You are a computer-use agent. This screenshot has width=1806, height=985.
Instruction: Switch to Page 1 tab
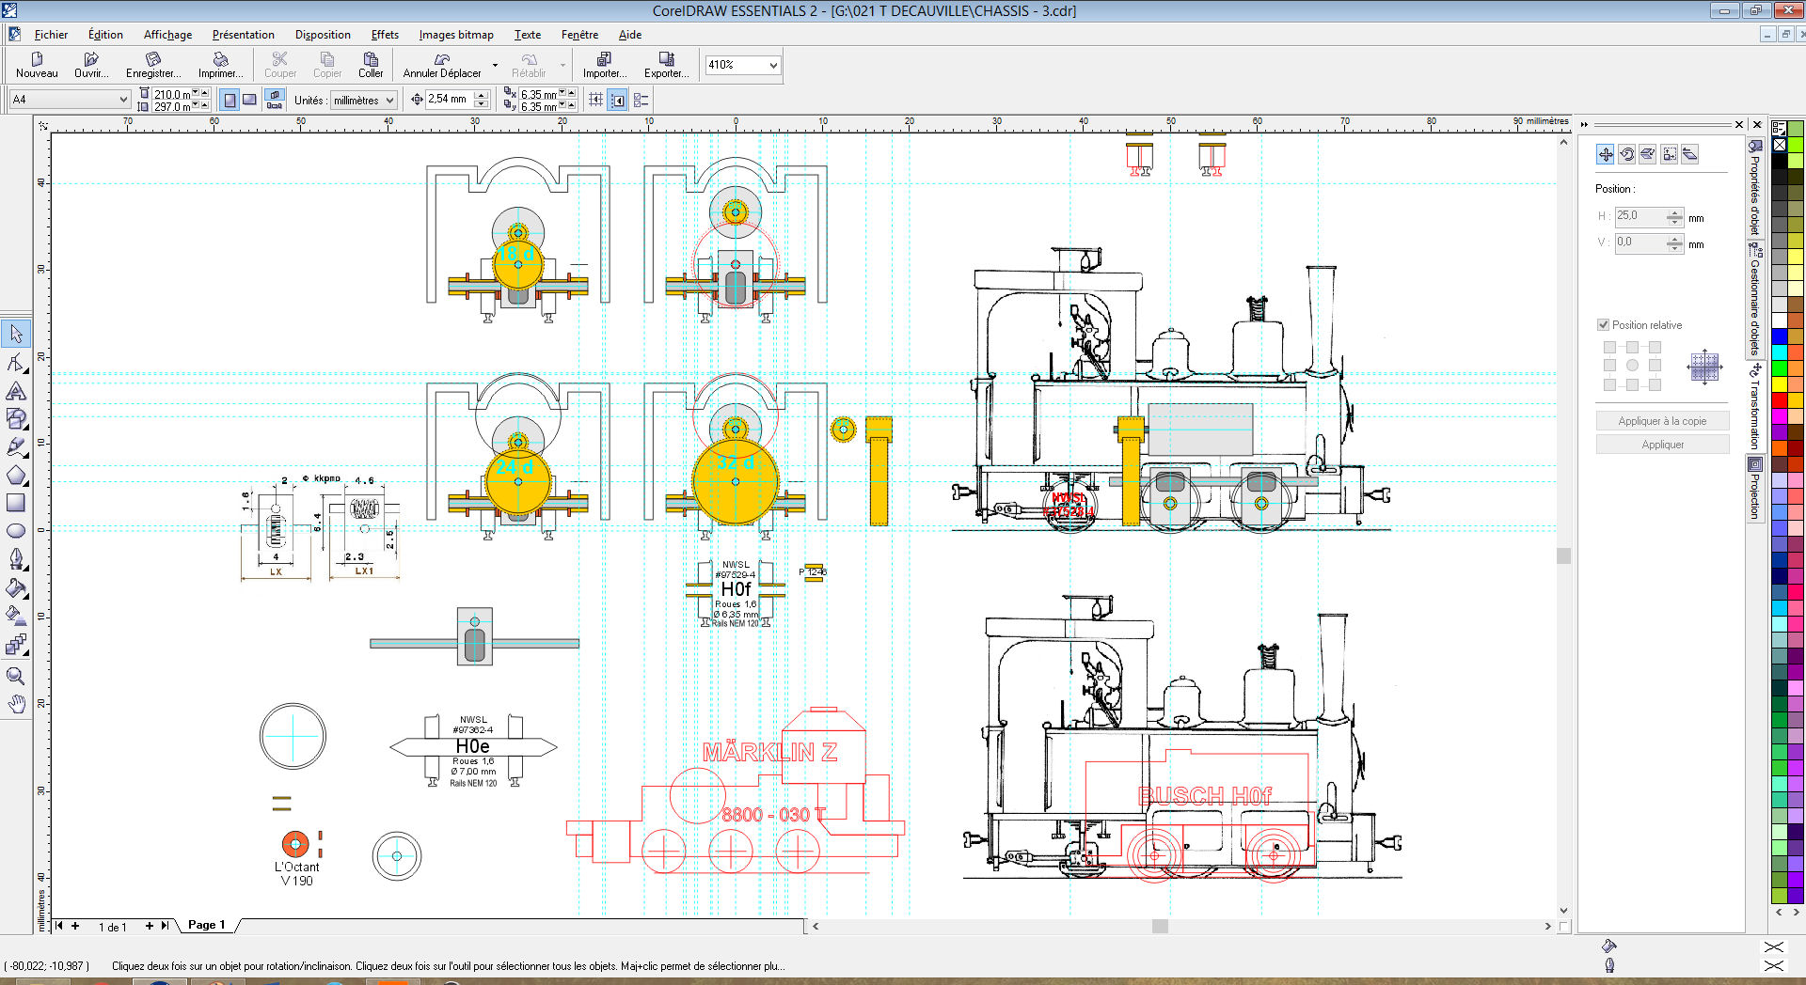coord(207,925)
